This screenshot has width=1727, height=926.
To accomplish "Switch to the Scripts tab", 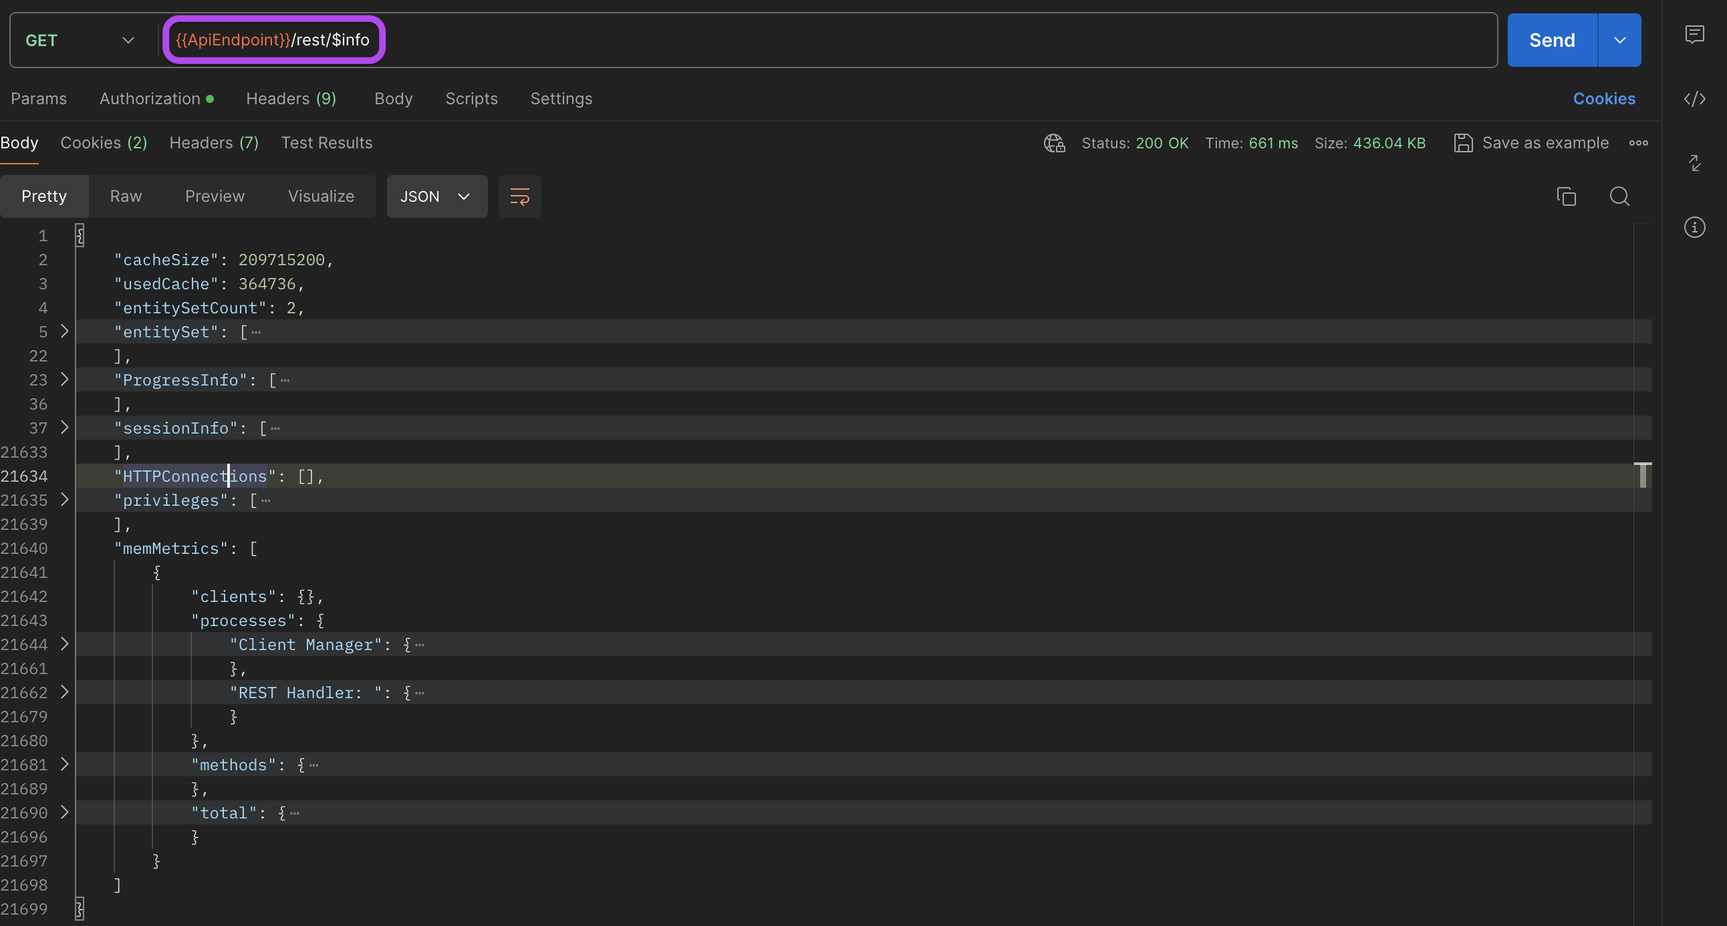I will click(x=471, y=99).
